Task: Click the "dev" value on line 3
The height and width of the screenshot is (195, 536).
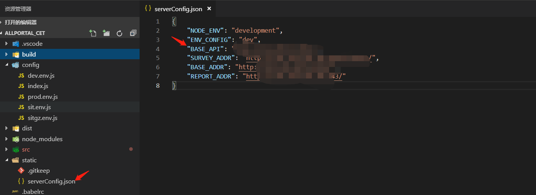Action: click(x=248, y=40)
